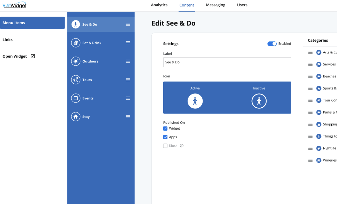Click inside the Label text field
The height and width of the screenshot is (204, 337).
(x=227, y=62)
